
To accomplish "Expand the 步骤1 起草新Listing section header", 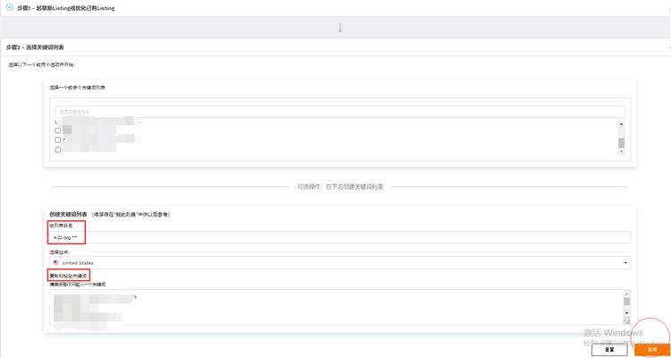I will pyautogui.click(x=335, y=8).
